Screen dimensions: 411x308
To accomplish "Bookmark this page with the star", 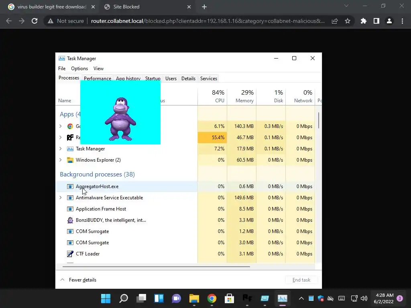I will point(348,21).
